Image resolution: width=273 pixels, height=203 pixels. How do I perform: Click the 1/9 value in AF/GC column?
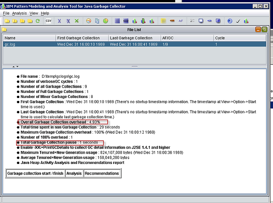coord(165,44)
